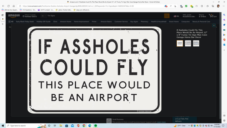
Task: Open the clock showing 11/15/2022
Action: pos(217,126)
